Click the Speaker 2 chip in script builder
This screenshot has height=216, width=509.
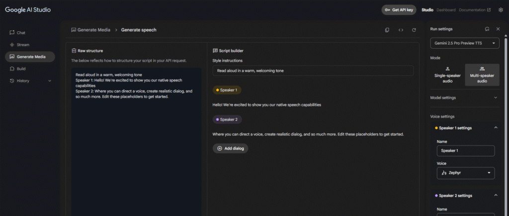[x=227, y=120]
